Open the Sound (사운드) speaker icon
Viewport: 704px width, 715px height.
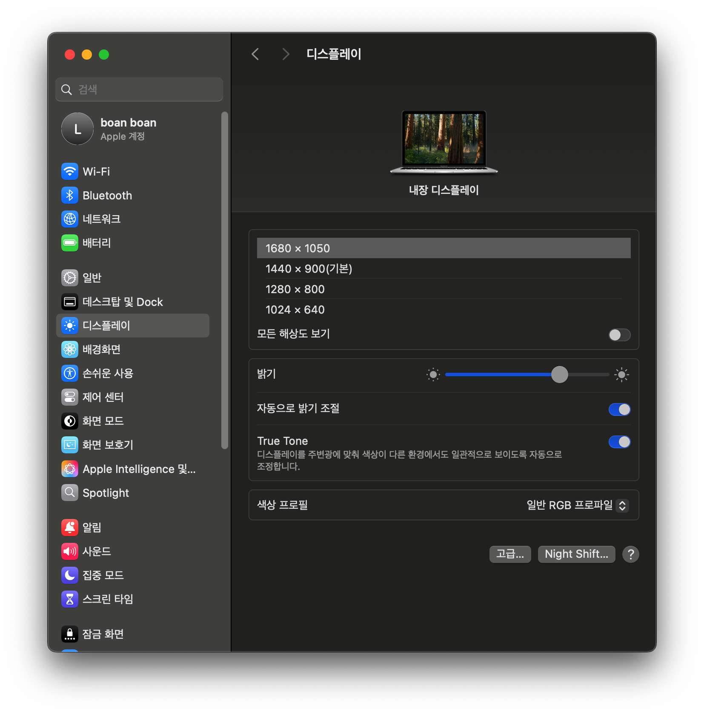pyautogui.click(x=70, y=551)
